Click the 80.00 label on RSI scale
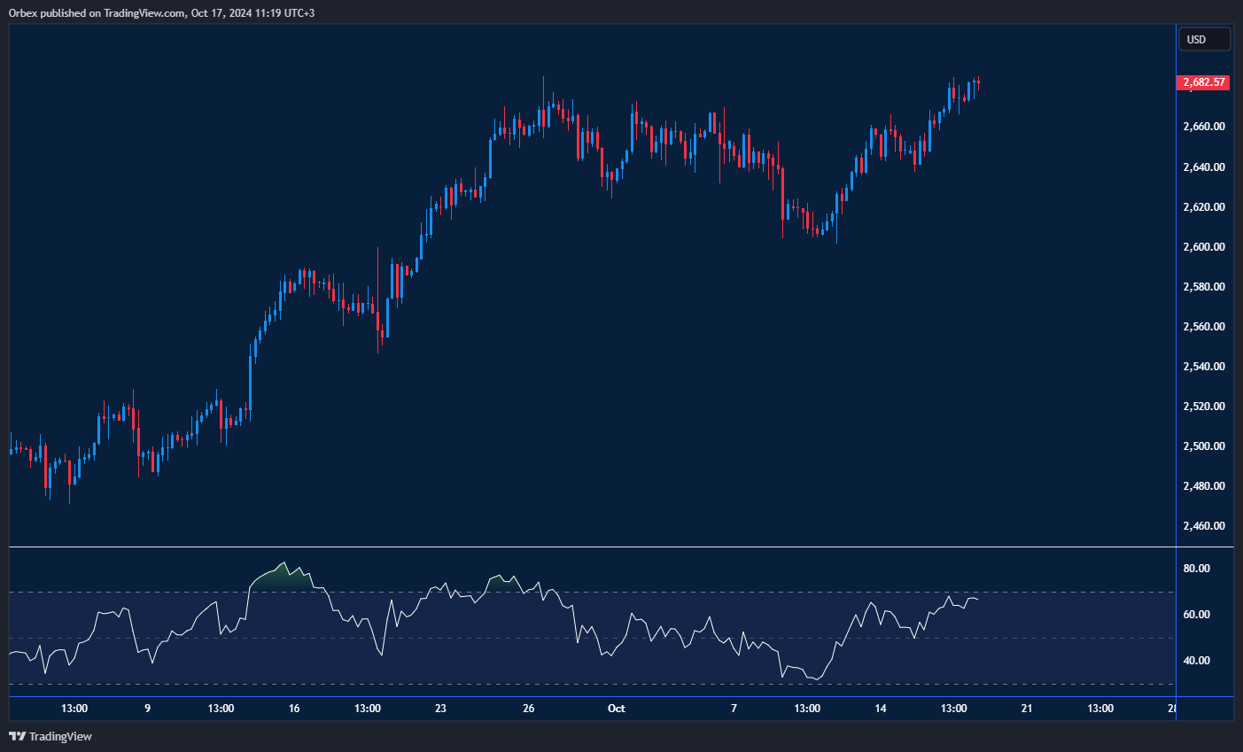The height and width of the screenshot is (752, 1243). tap(1196, 569)
